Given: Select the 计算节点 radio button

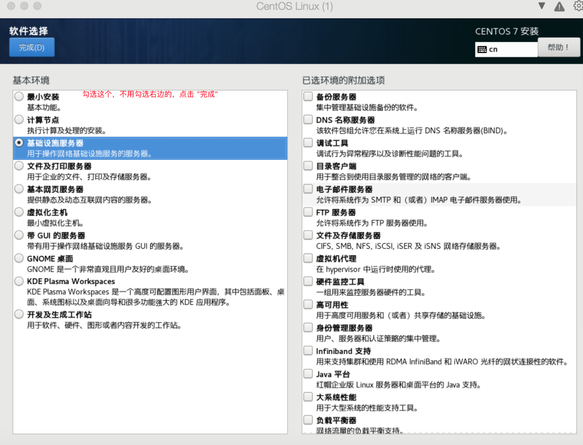Looking at the screenshot, I should pos(19,120).
